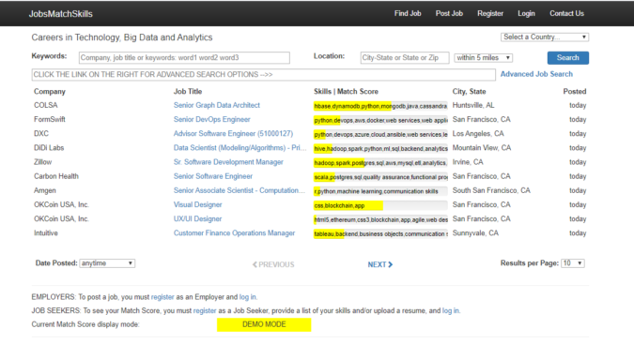This screenshot has width=634, height=359.
Task: Click the PREVIOUS page link
Action: click(x=273, y=264)
